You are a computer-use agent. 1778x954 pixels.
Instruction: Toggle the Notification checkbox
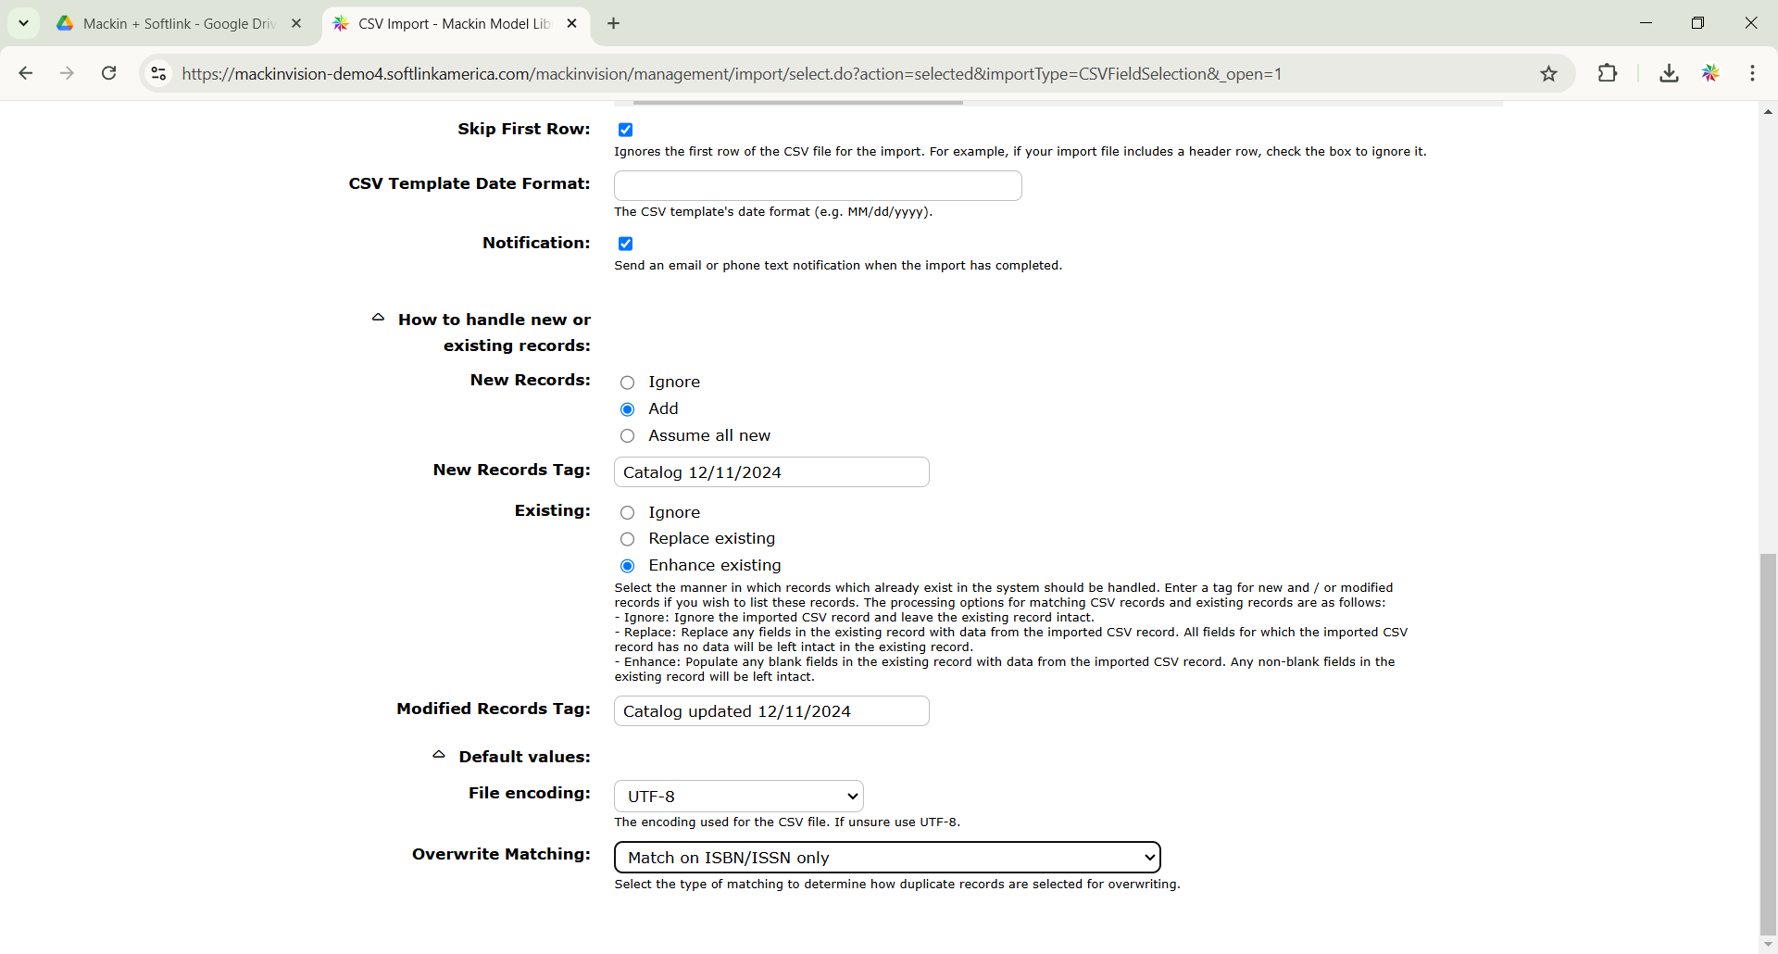coord(626,244)
